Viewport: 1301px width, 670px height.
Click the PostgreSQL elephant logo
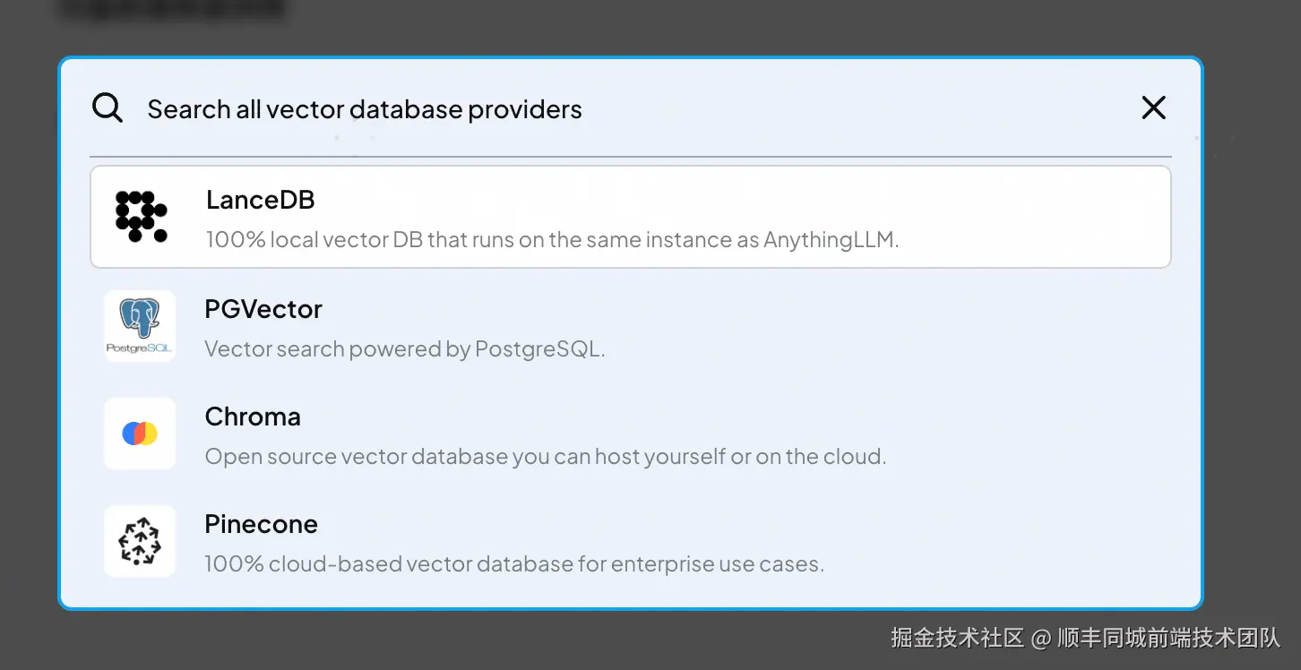pos(140,325)
